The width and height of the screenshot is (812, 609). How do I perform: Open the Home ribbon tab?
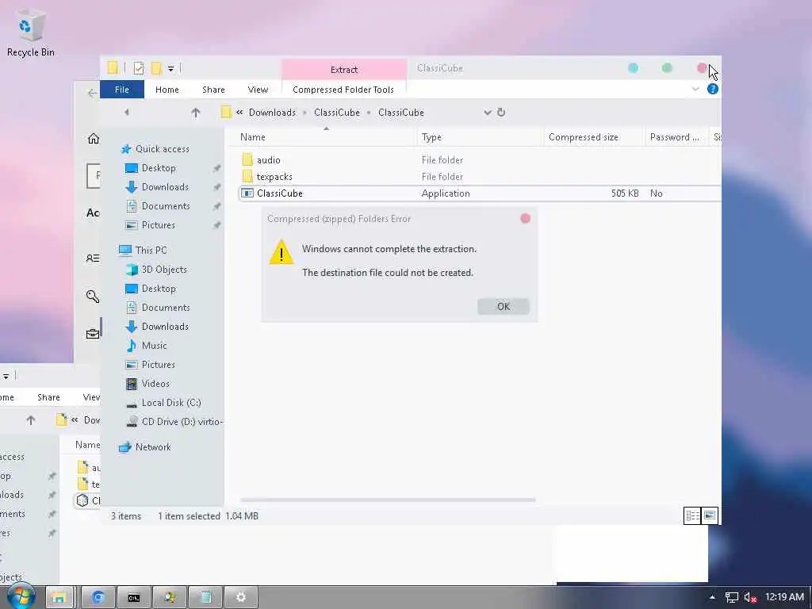(167, 90)
